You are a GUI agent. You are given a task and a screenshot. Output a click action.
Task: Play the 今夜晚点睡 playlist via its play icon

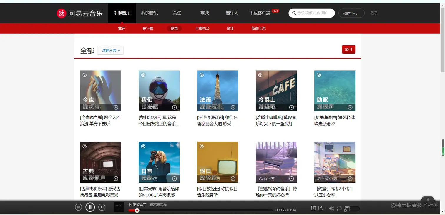click(x=116, y=107)
